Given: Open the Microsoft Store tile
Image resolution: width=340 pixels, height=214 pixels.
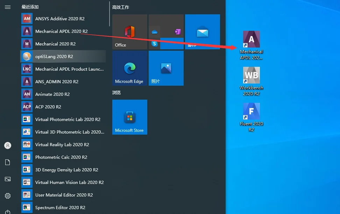Looking at the screenshot, I should click(130, 117).
